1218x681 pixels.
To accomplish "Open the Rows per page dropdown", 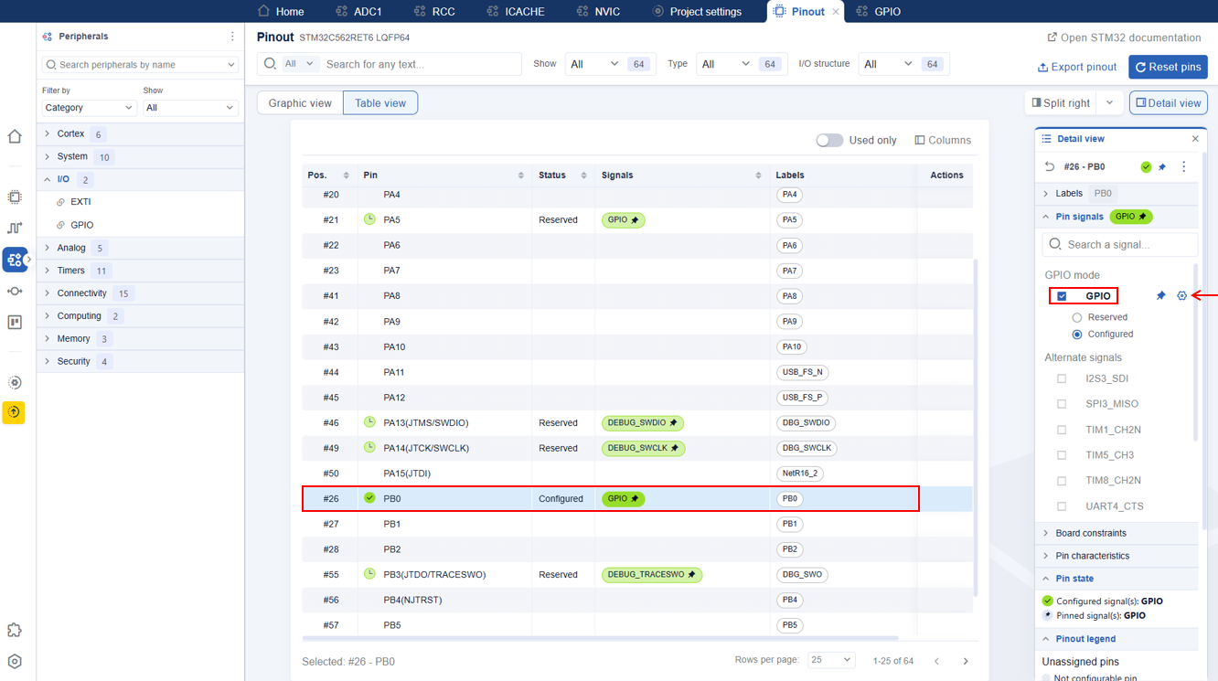I will click(x=830, y=660).
